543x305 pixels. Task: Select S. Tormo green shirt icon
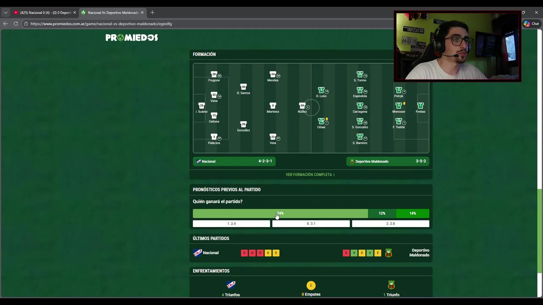(360, 74)
